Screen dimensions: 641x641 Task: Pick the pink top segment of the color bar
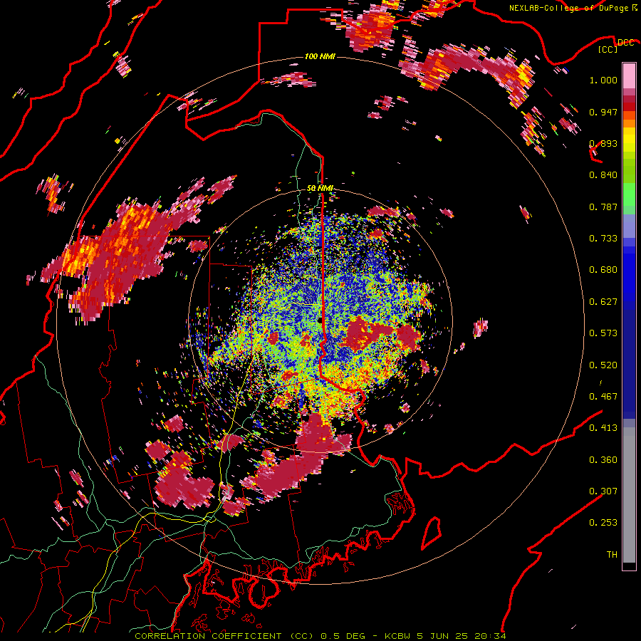tap(629, 75)
